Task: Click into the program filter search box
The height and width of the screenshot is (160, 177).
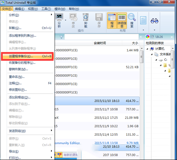Action: (101, 37)
